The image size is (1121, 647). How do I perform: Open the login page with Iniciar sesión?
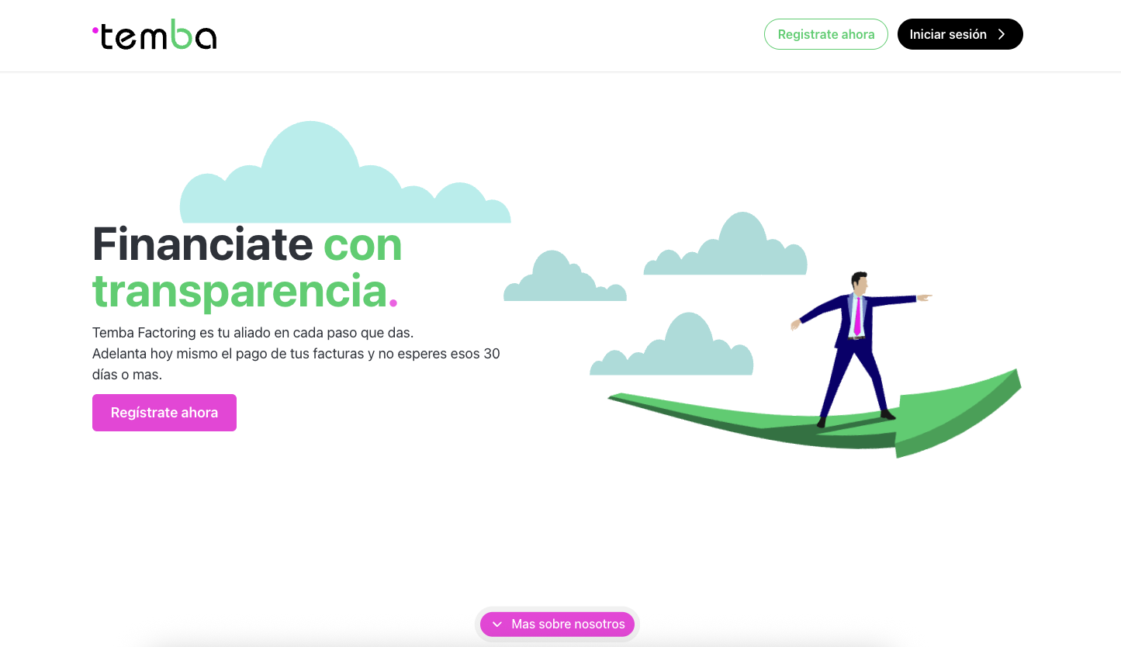coord(960,34)
